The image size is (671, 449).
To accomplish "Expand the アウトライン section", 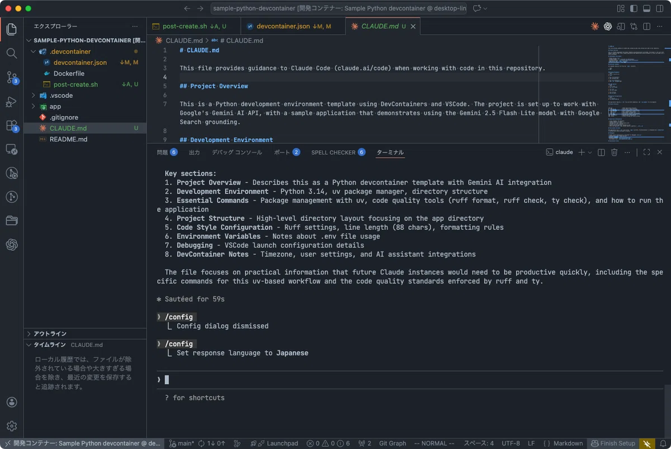I will click(x=85, y=334).
